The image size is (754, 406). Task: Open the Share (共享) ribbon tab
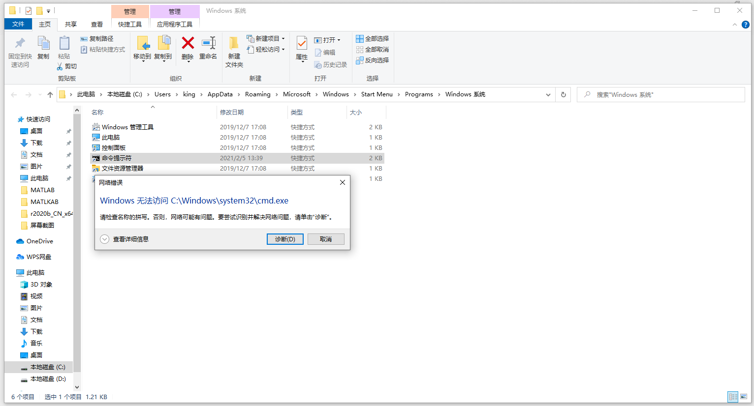(x=71, y=24)
